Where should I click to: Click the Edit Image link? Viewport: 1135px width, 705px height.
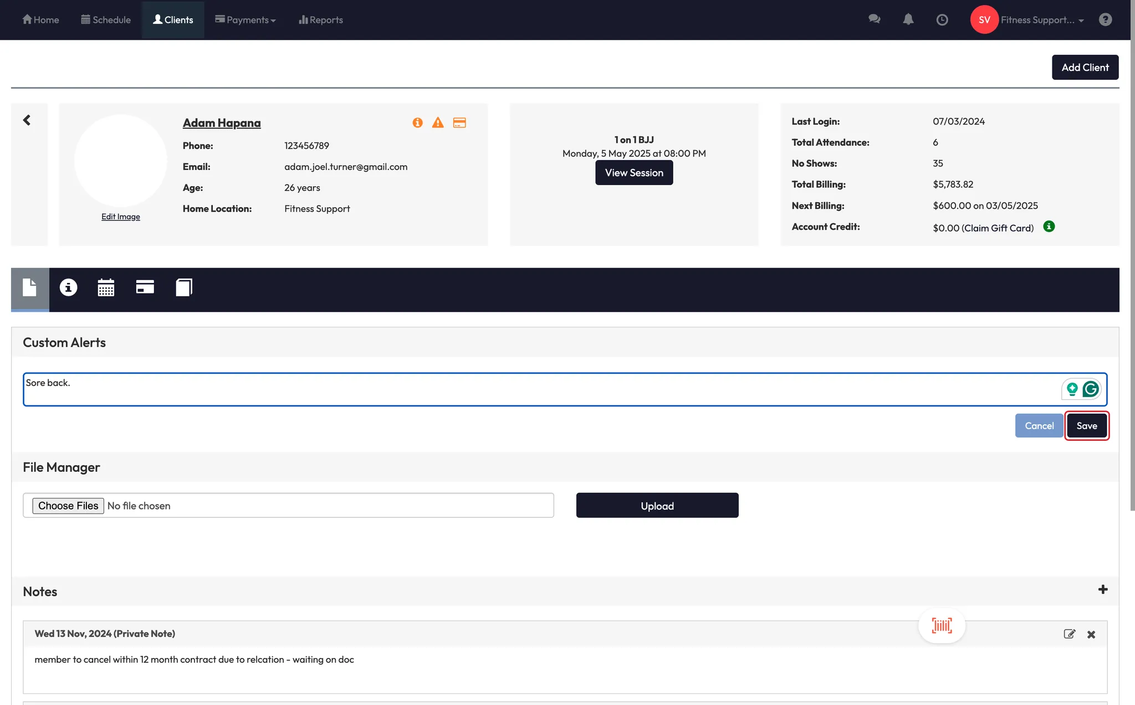(x=121, y=217)
